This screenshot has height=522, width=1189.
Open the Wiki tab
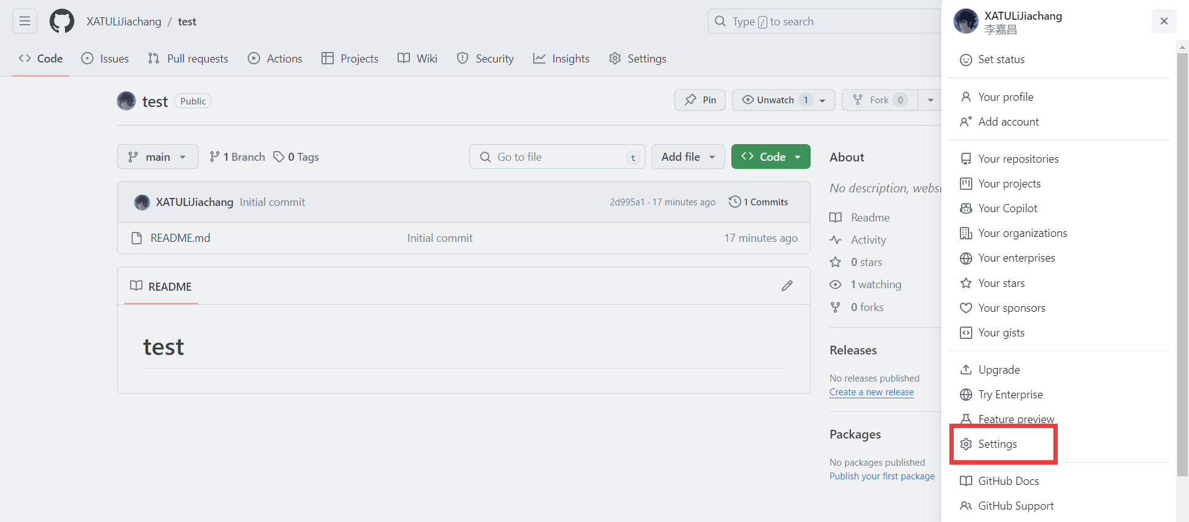coord(417,59)
